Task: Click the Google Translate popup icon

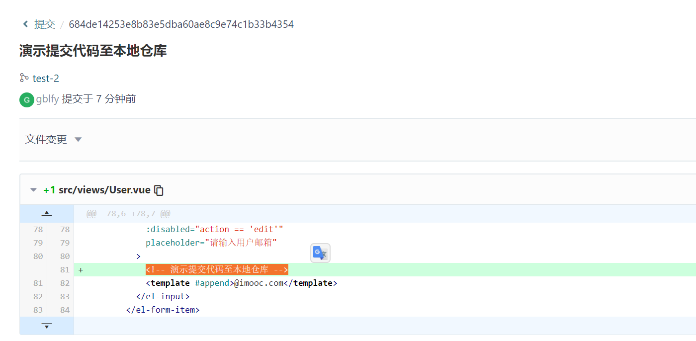Action: coord(321,254)
